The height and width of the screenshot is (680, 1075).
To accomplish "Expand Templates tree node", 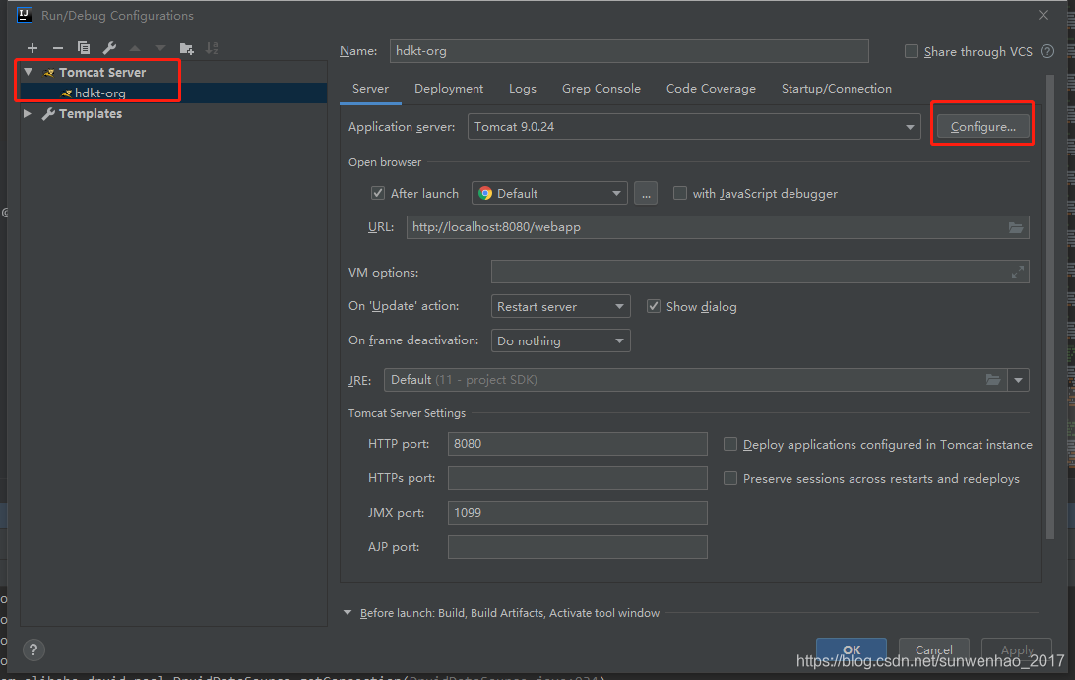I will pos(28,113).
